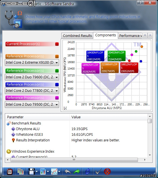
Task: Open the save icon's dropdown arrow
Action: (36, 172)
